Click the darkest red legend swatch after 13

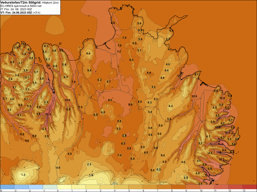pyautogui.click(x=250, y=187)
